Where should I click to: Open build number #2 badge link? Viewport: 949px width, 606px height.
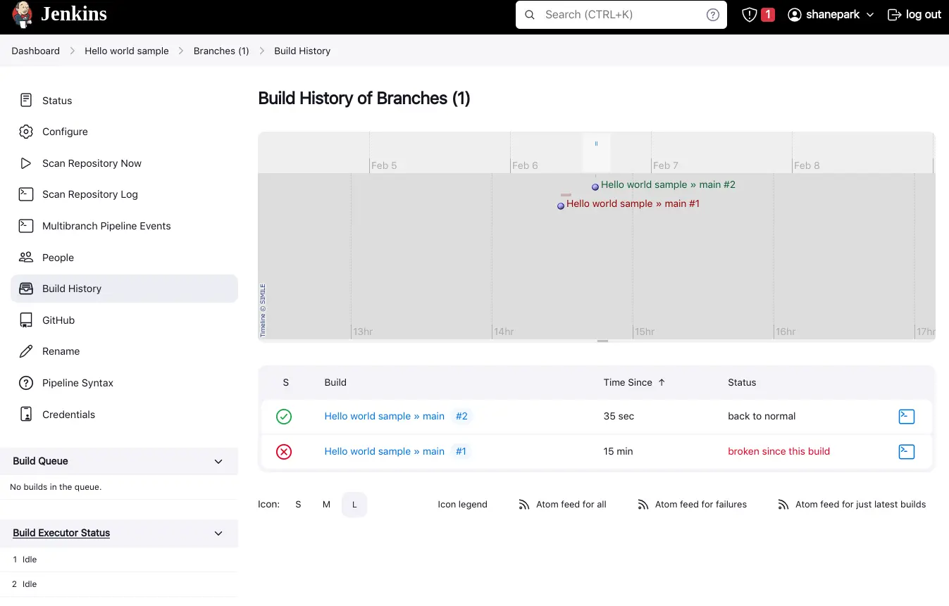pos(461,417)
